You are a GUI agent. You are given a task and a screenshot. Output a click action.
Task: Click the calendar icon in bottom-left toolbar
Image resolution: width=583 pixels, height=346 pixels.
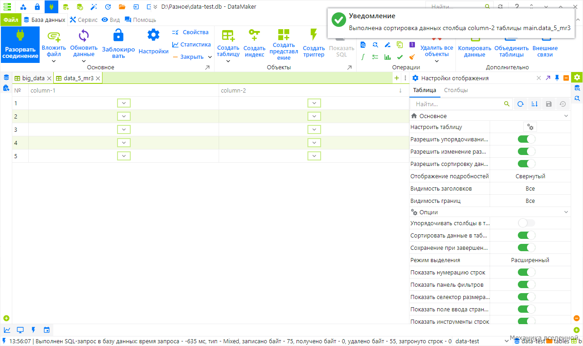(46, 330)
